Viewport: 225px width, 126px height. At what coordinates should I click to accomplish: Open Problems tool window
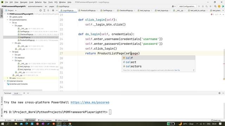click(19, 120)
